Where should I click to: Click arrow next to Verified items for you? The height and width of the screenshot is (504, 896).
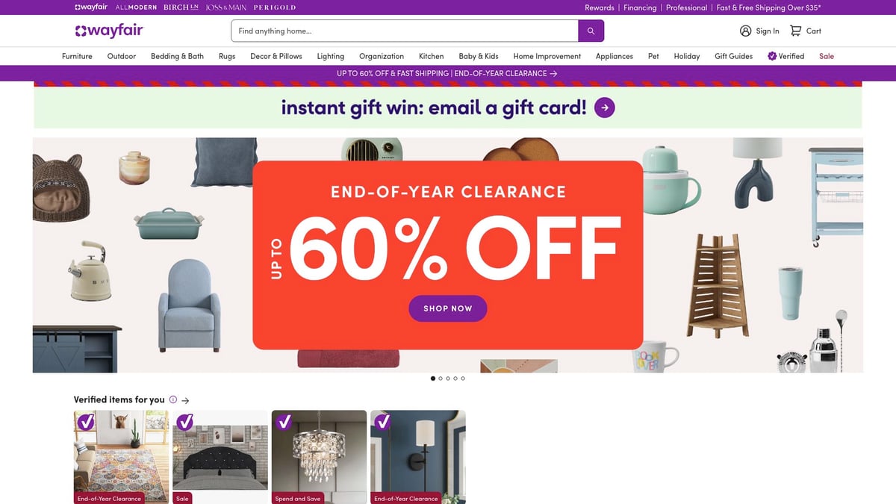(x=185, y=400)
